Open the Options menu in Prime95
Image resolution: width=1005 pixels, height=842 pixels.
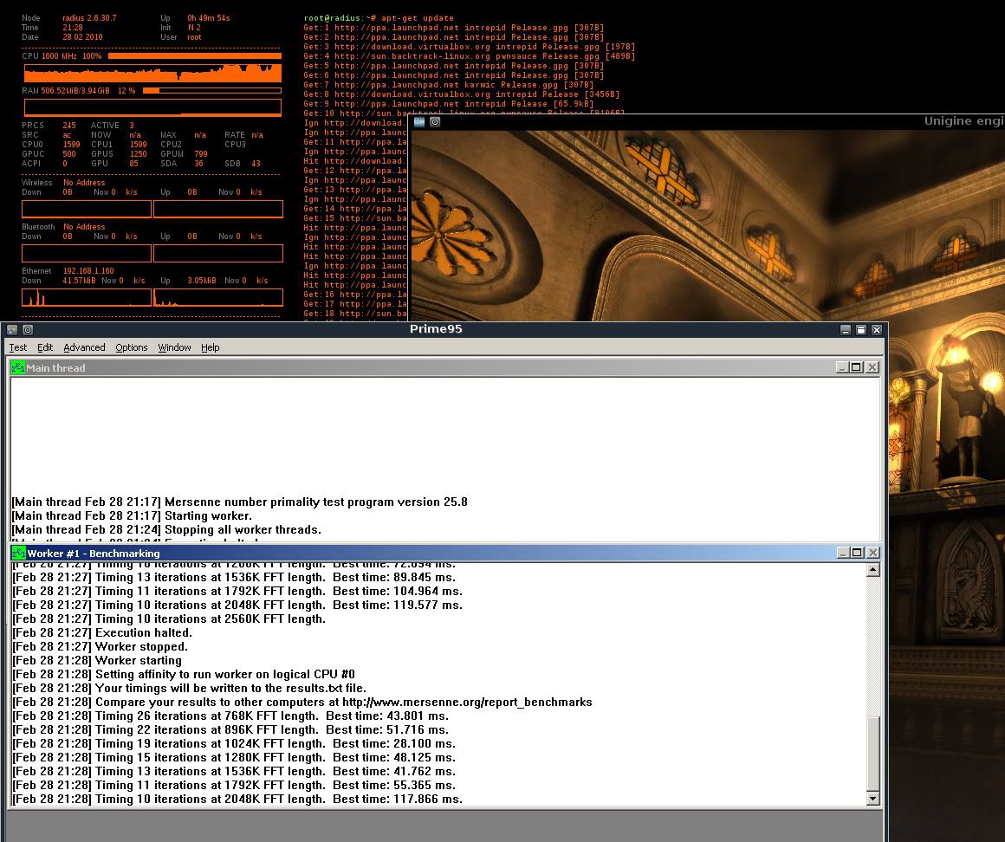(132, 347)
